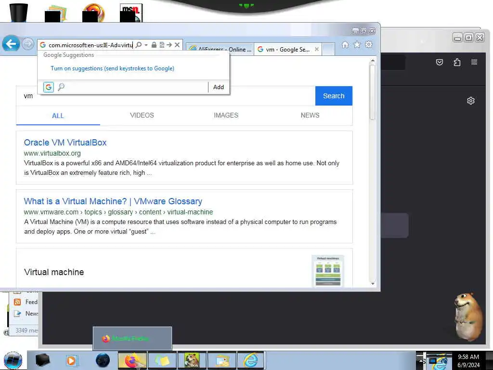Select the vm - Google Search tab
The width and height of the screenshot is (493, 370).
pos(284,50)
